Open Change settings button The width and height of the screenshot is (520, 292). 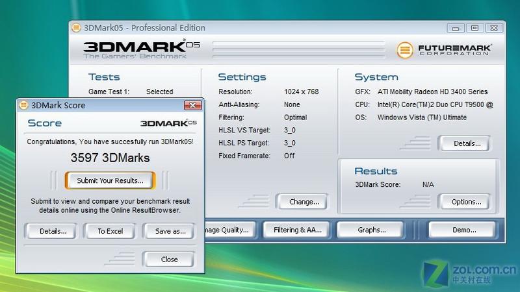click(304, 202)
